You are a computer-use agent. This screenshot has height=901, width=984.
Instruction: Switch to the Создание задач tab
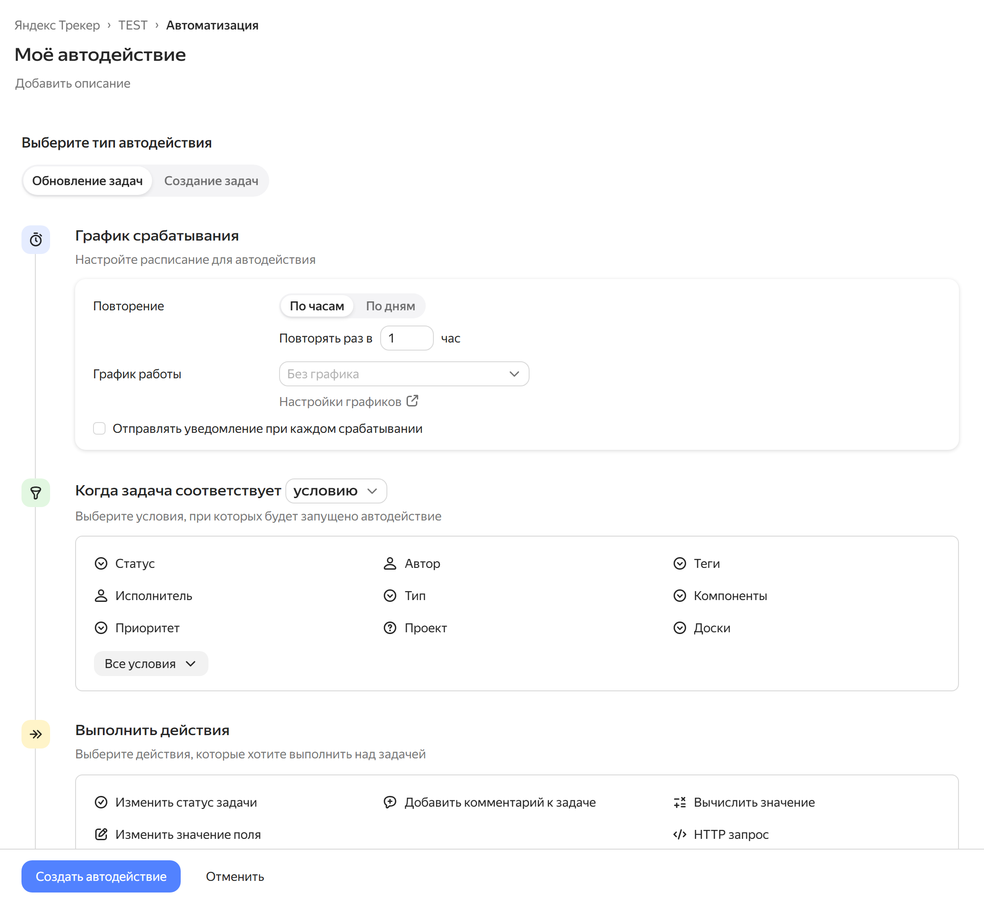click(211, 181)
